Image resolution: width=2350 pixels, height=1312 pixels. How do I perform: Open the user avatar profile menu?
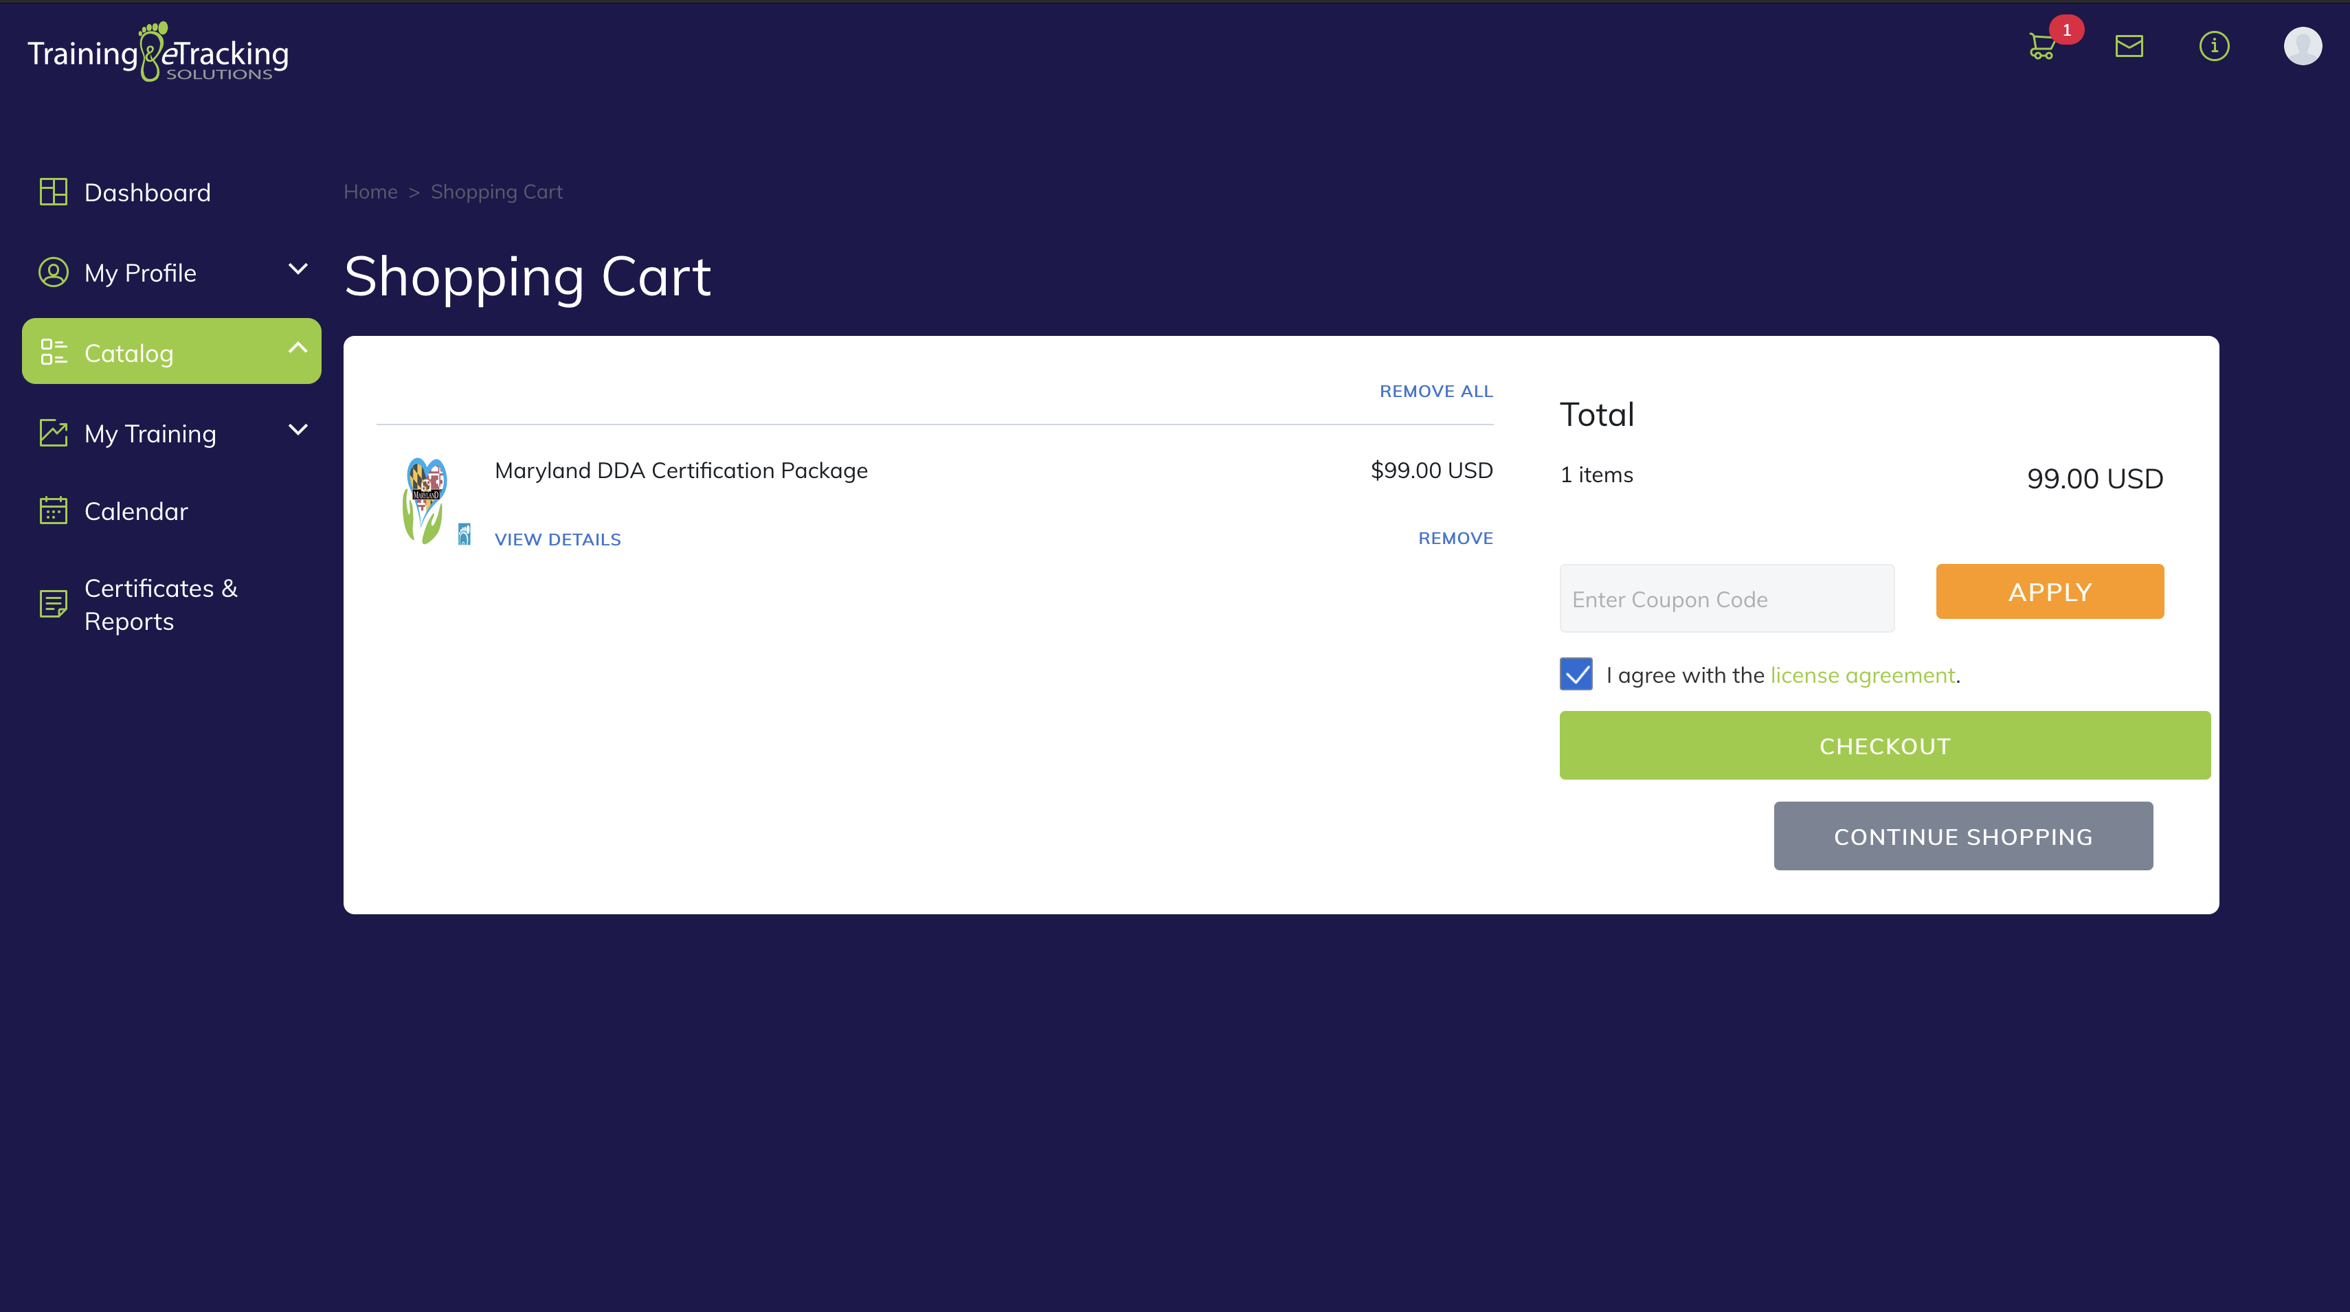[x=2302, y=45]
